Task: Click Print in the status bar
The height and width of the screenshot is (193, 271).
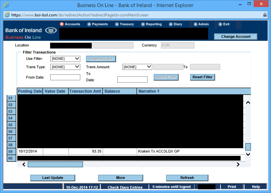Action: [x=232, y=187]
